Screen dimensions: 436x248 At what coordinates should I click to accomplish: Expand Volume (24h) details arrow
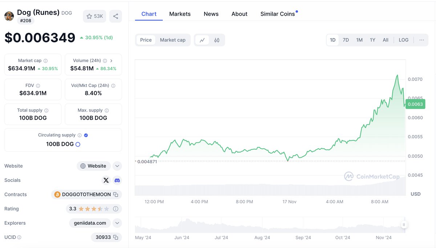tap(111, 61)
